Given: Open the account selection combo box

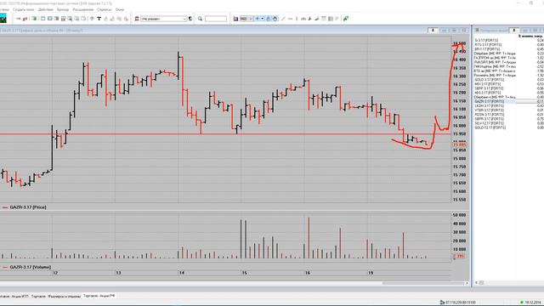Looking at the screenshot, I should click(x=163, y=19).
